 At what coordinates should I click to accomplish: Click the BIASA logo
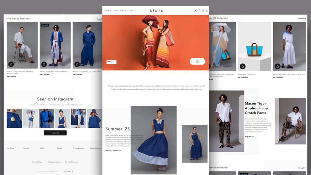(156, 11)
